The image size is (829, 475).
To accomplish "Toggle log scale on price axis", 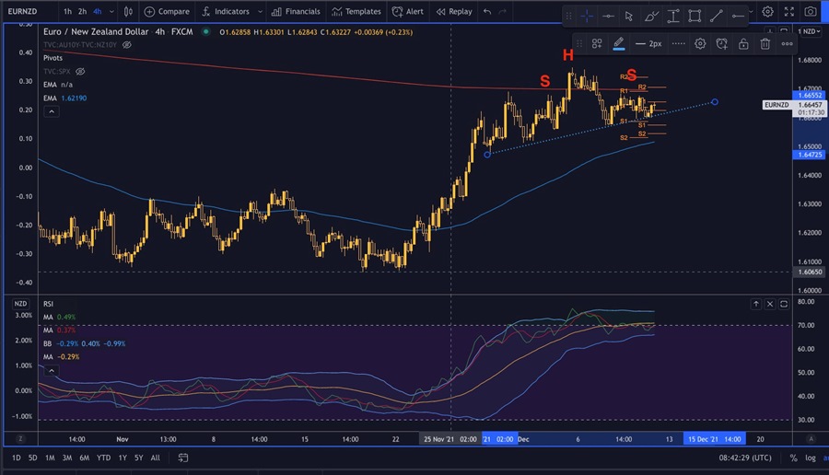I will coord(810,458).
